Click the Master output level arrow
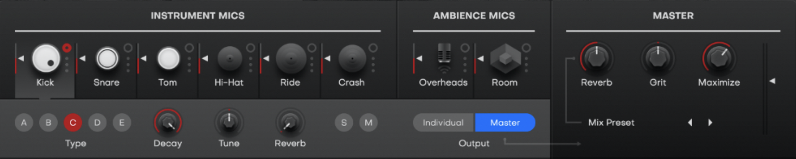796x159 pixels. tap(772, 81)
